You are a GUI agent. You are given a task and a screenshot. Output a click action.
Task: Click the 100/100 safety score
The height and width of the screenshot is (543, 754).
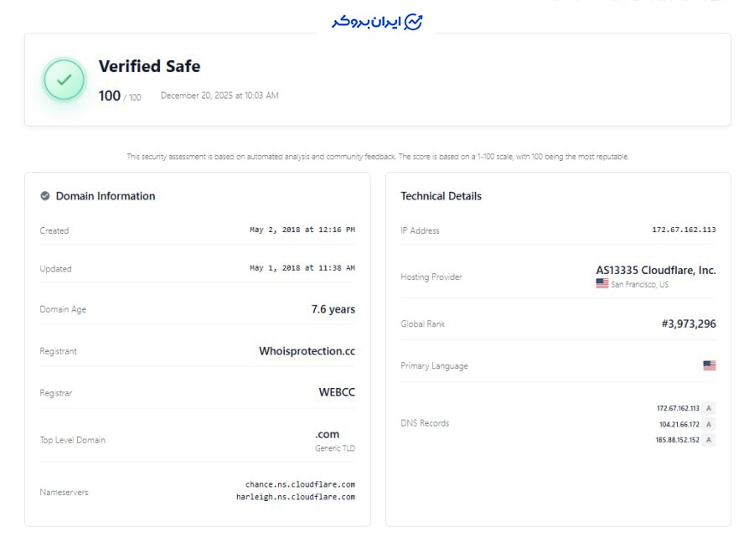(x=120, y=96)
